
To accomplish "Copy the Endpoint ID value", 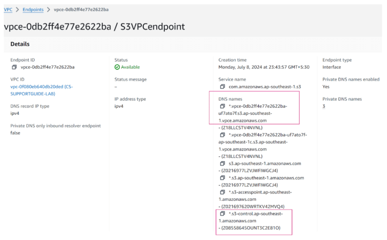I will [x=14, y=67].
